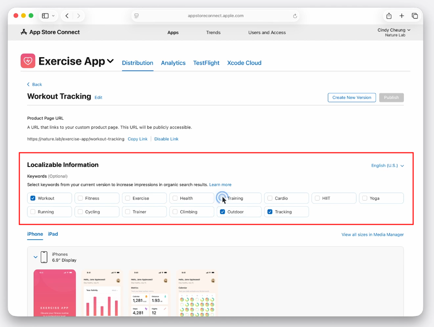
Task: Open the pink Exercise App screenshot thumbnail
Action: tap(55, 293)
